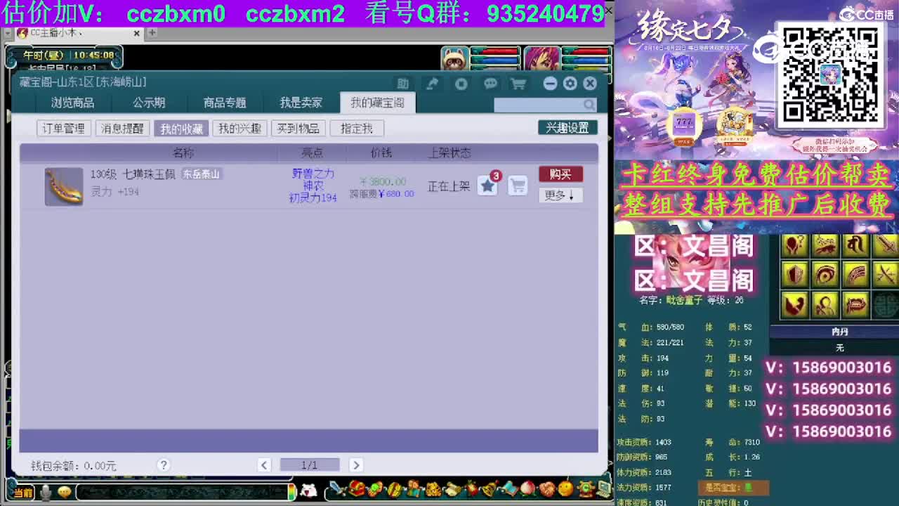The image size is (899, 506).
Task: Expand the 更多 dropdown
Action: pos(560,195)
